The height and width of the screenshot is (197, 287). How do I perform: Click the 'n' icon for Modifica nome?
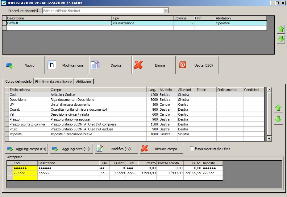pos(52,65)
